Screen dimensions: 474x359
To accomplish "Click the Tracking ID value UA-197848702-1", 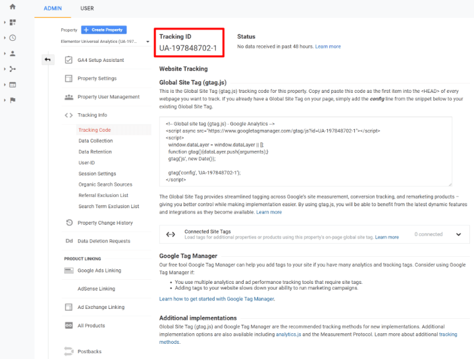I will pos(188,48).
